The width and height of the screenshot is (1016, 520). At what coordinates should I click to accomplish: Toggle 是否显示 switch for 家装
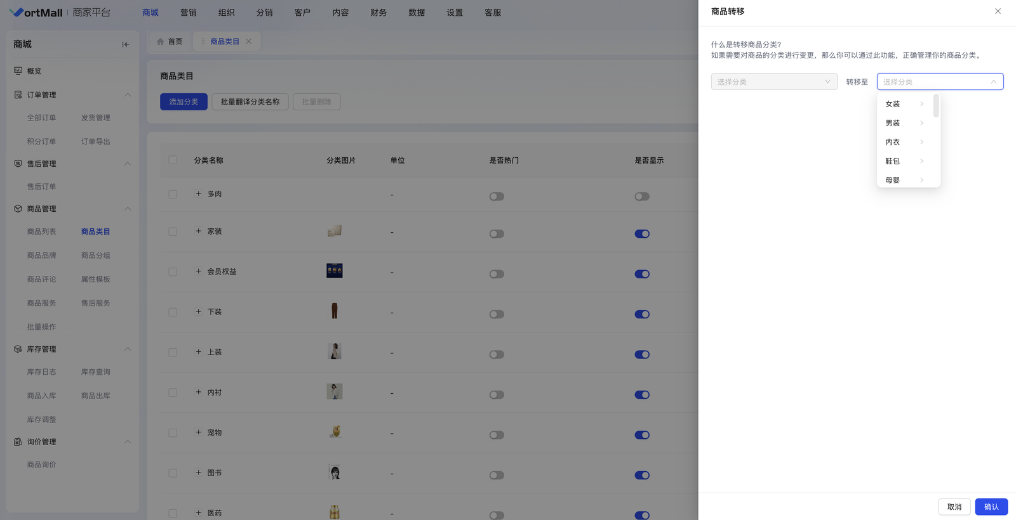pos(642,234)
